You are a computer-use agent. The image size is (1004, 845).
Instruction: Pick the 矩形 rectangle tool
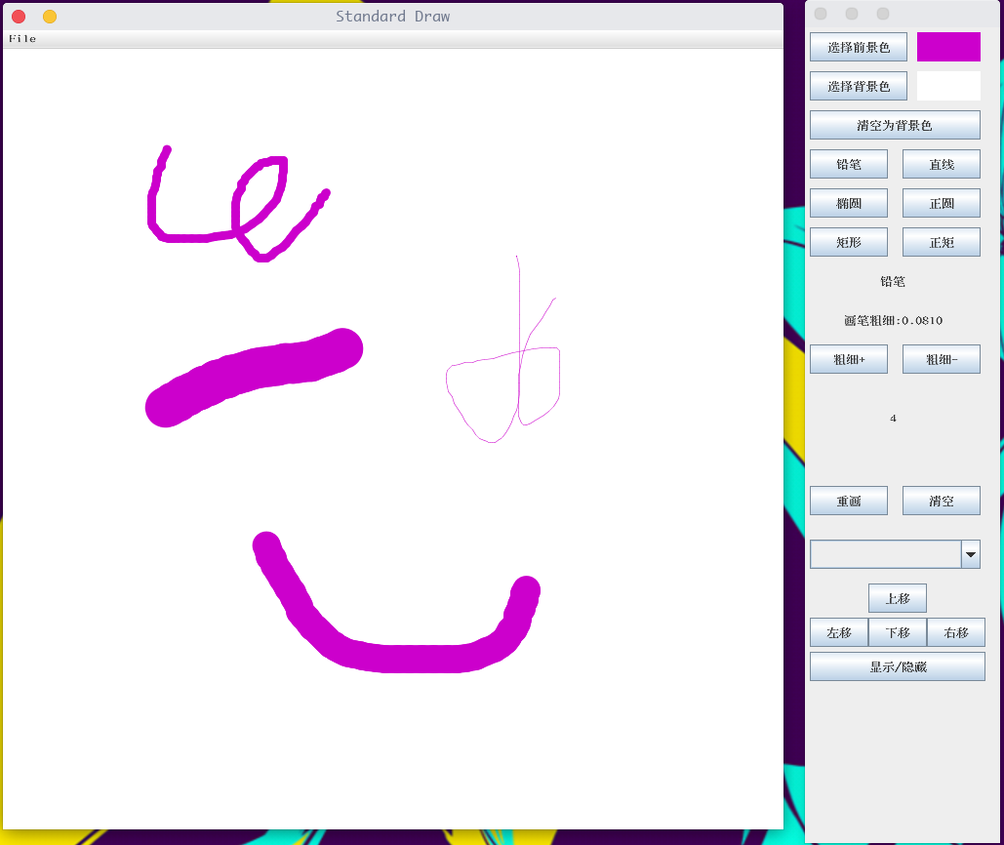tap(848, 242)
